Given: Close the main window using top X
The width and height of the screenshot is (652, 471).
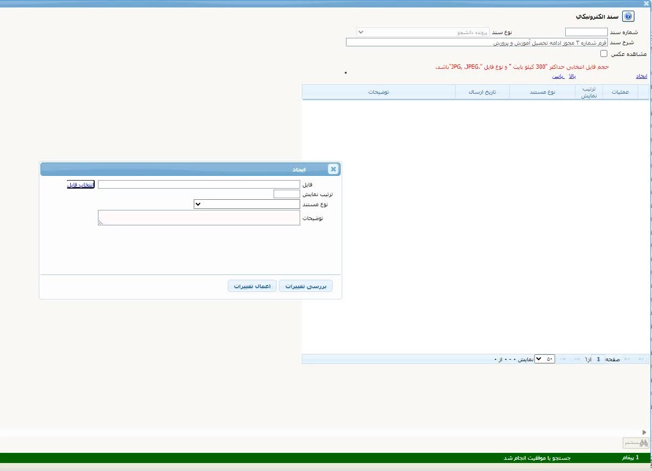Looking at the screenshot, I should click(x=646, y=3).
